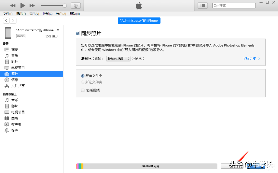Select the 所有文件夹 radio button
This screenshot has height=173, width=278.
[83, 76]
